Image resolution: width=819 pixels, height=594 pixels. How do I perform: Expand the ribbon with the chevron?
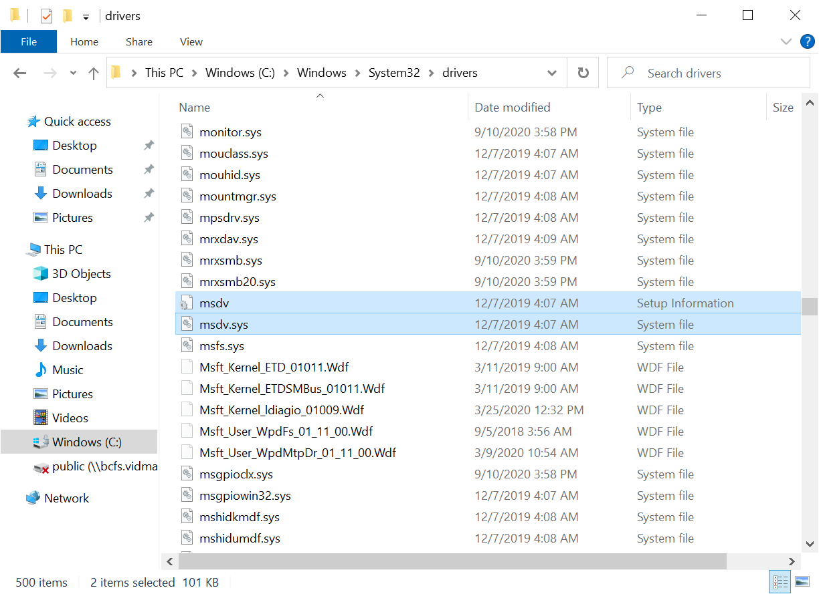tap(786, 41)
